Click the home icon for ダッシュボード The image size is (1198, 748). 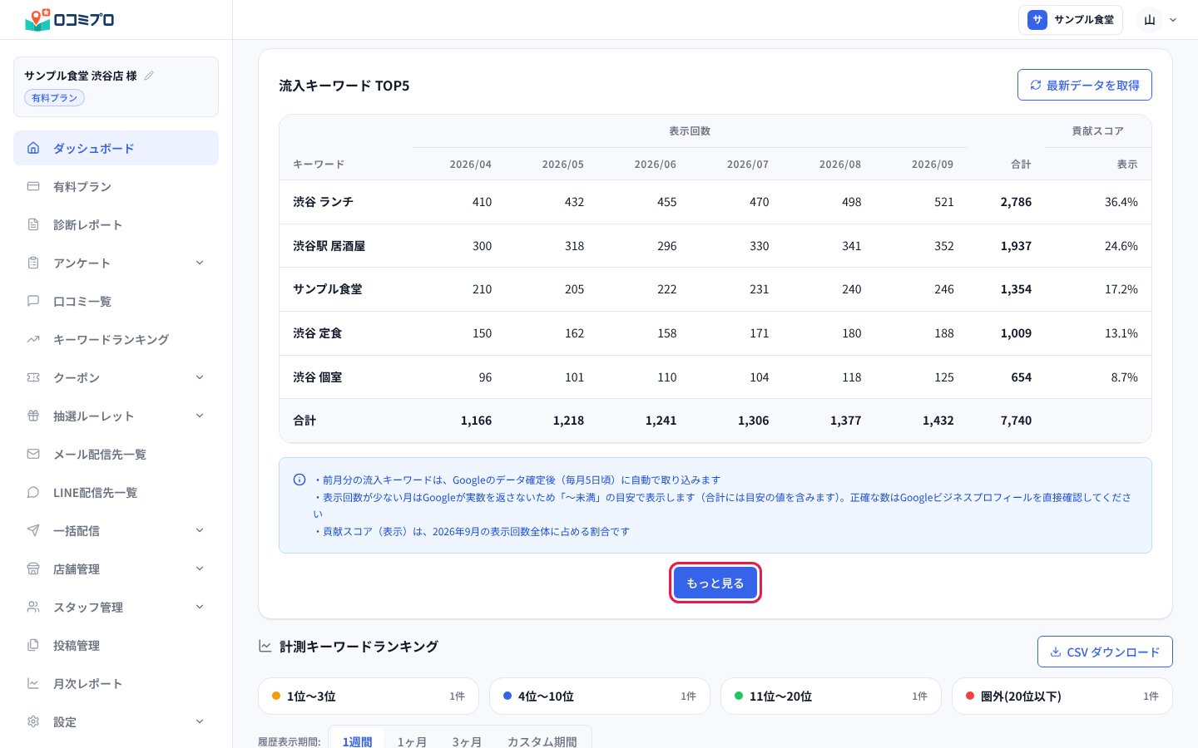33,148
